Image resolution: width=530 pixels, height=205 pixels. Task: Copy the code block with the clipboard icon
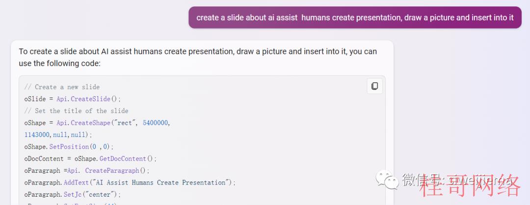click(x=374, y=86)
